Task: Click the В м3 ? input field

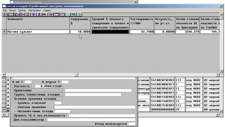Action: 28,82
